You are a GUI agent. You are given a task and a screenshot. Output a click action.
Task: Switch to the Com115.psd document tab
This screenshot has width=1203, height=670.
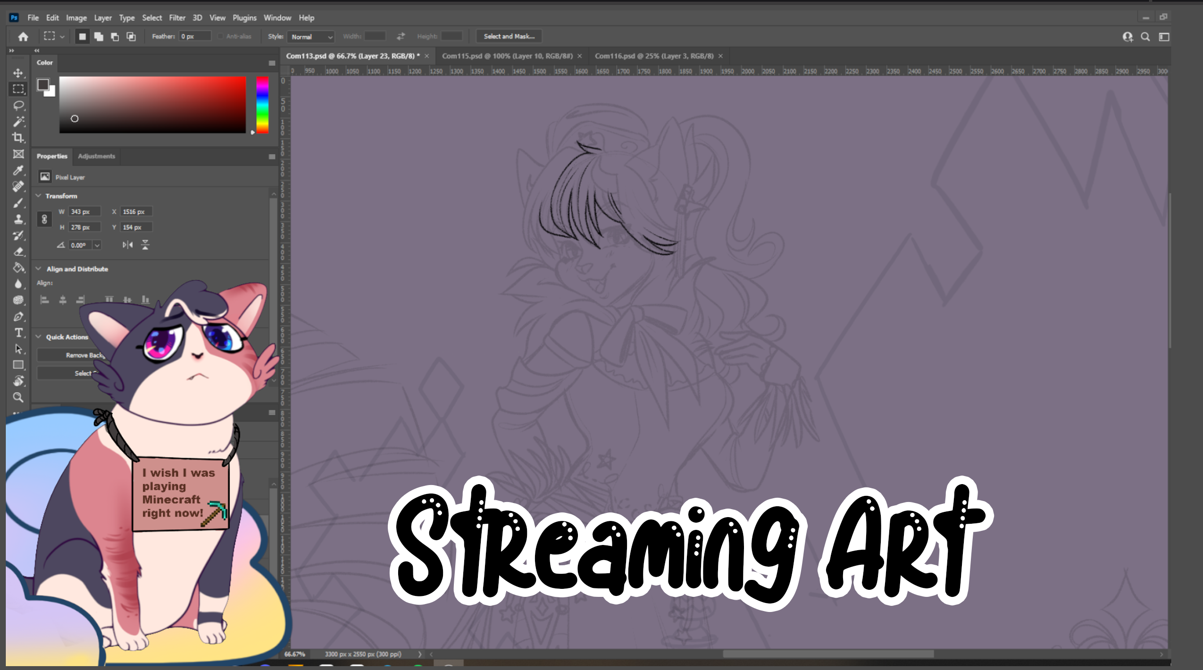click(x=507, y=56)
